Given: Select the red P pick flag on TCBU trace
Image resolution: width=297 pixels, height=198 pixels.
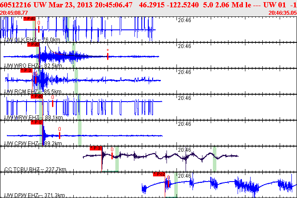Looking at the screenshot, I should point(96,148).
